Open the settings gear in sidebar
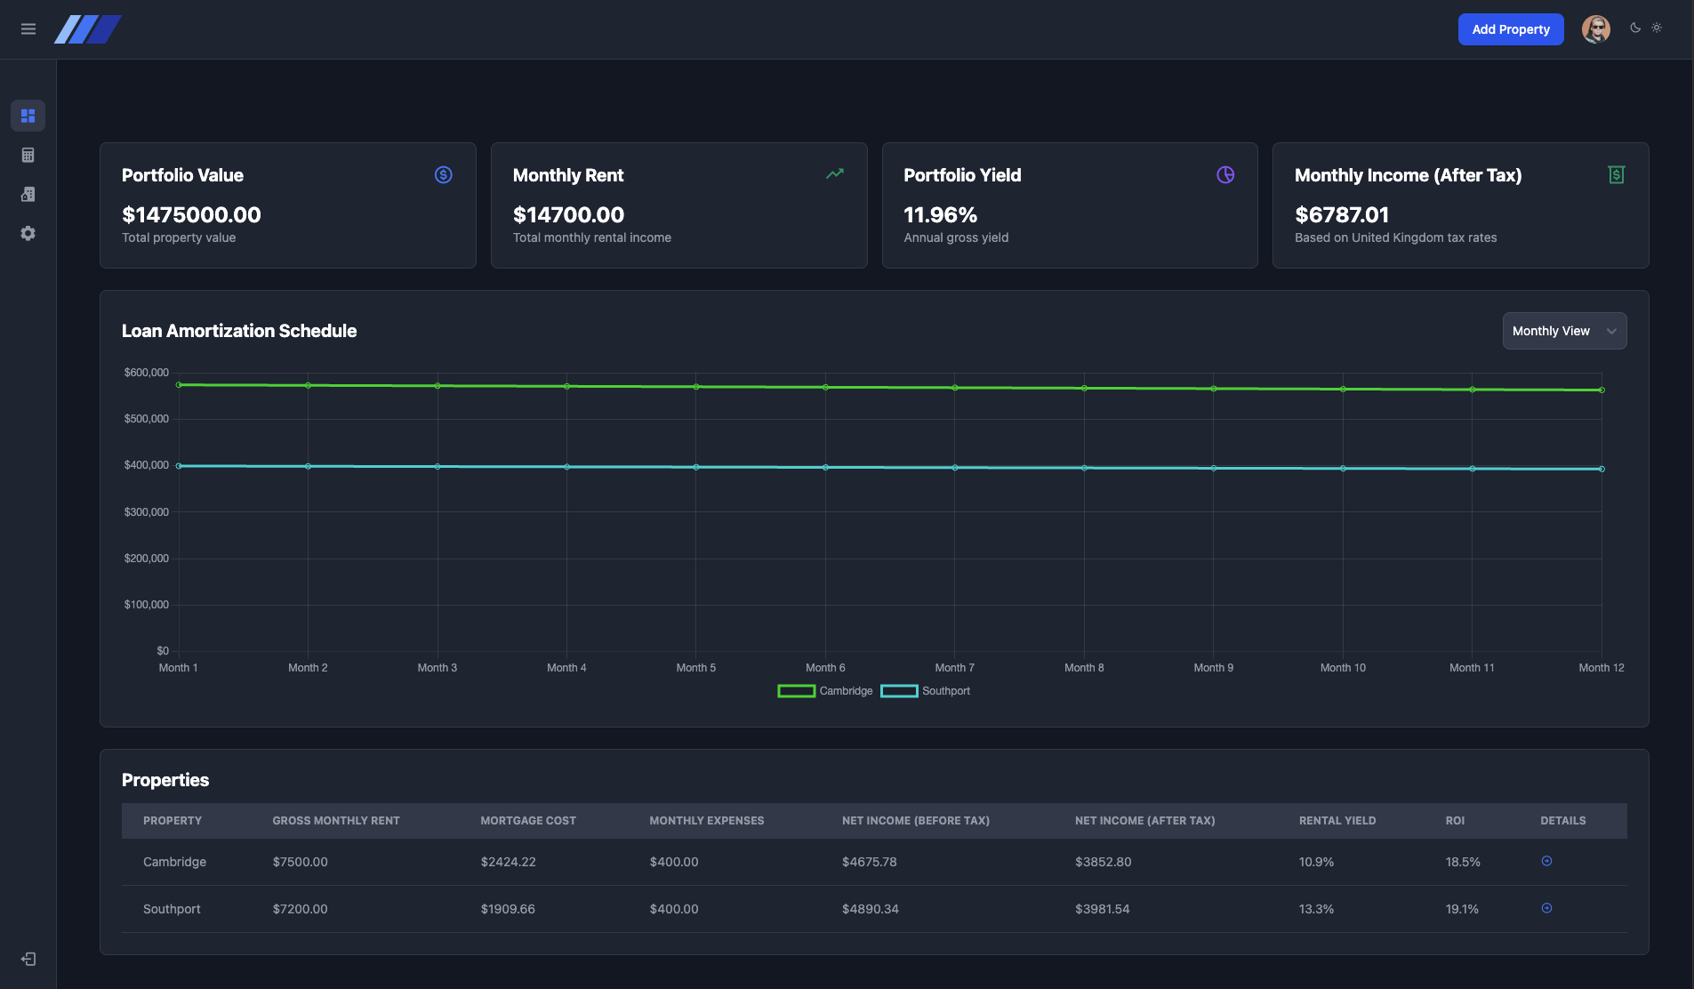 28,233
